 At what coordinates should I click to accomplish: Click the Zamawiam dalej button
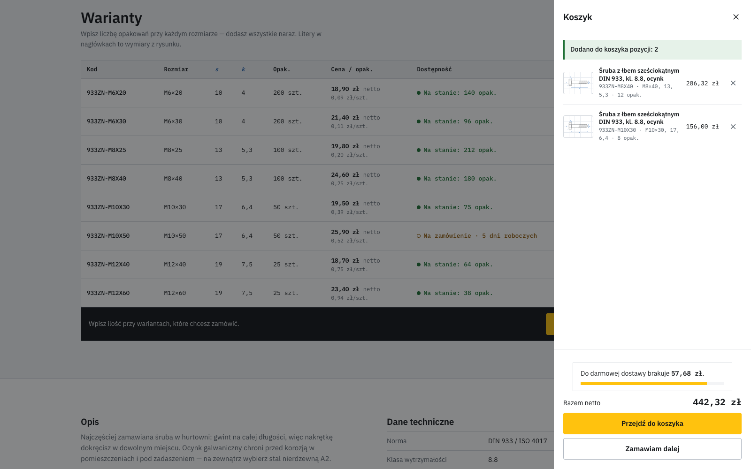point(652,449)
